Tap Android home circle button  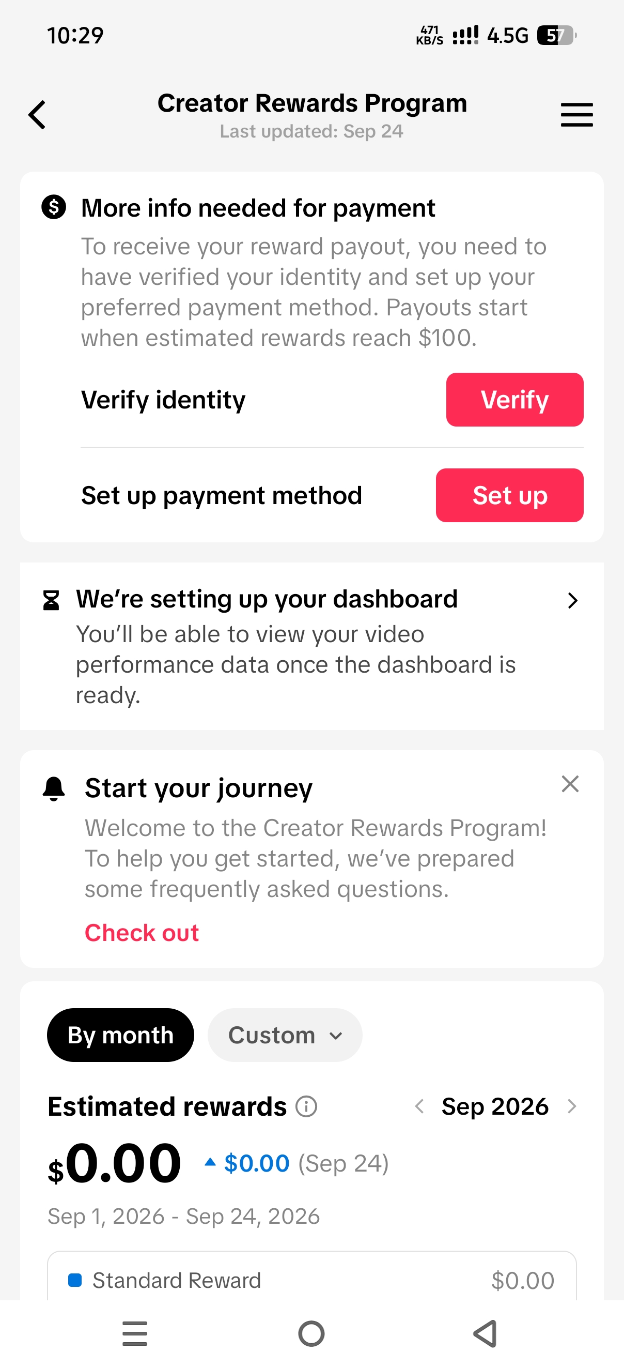click(311, 1333)
